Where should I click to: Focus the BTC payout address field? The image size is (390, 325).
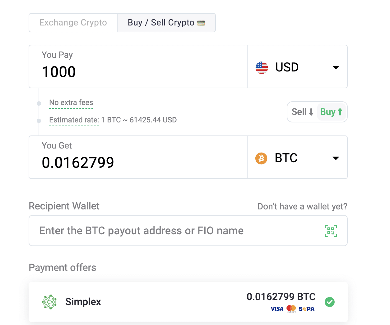click(188, 231)
